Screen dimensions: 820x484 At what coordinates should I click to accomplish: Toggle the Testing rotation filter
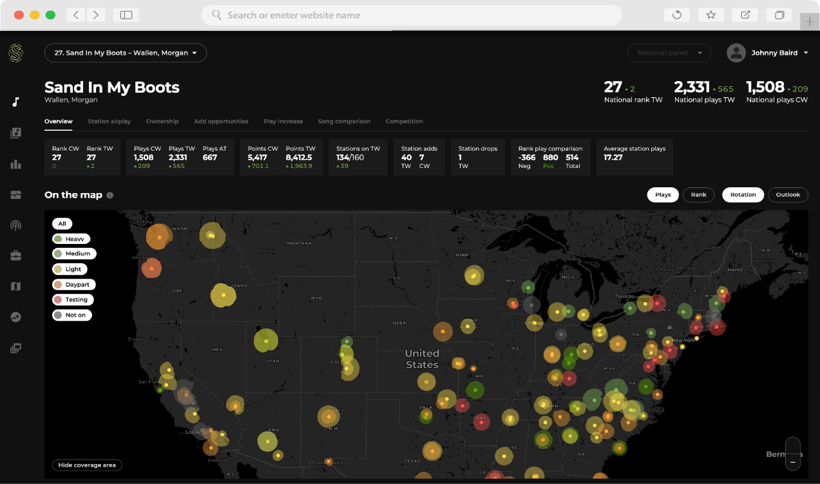point(73,299)
